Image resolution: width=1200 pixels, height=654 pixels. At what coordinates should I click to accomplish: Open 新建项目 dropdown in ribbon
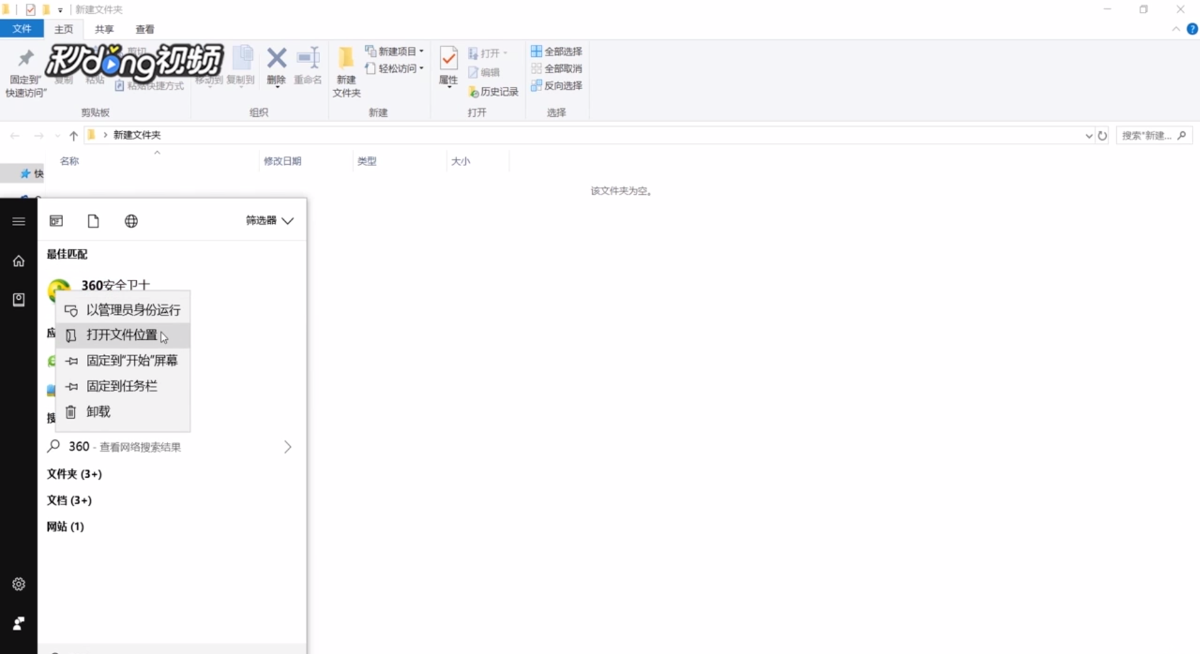click(x=395, y=51)
